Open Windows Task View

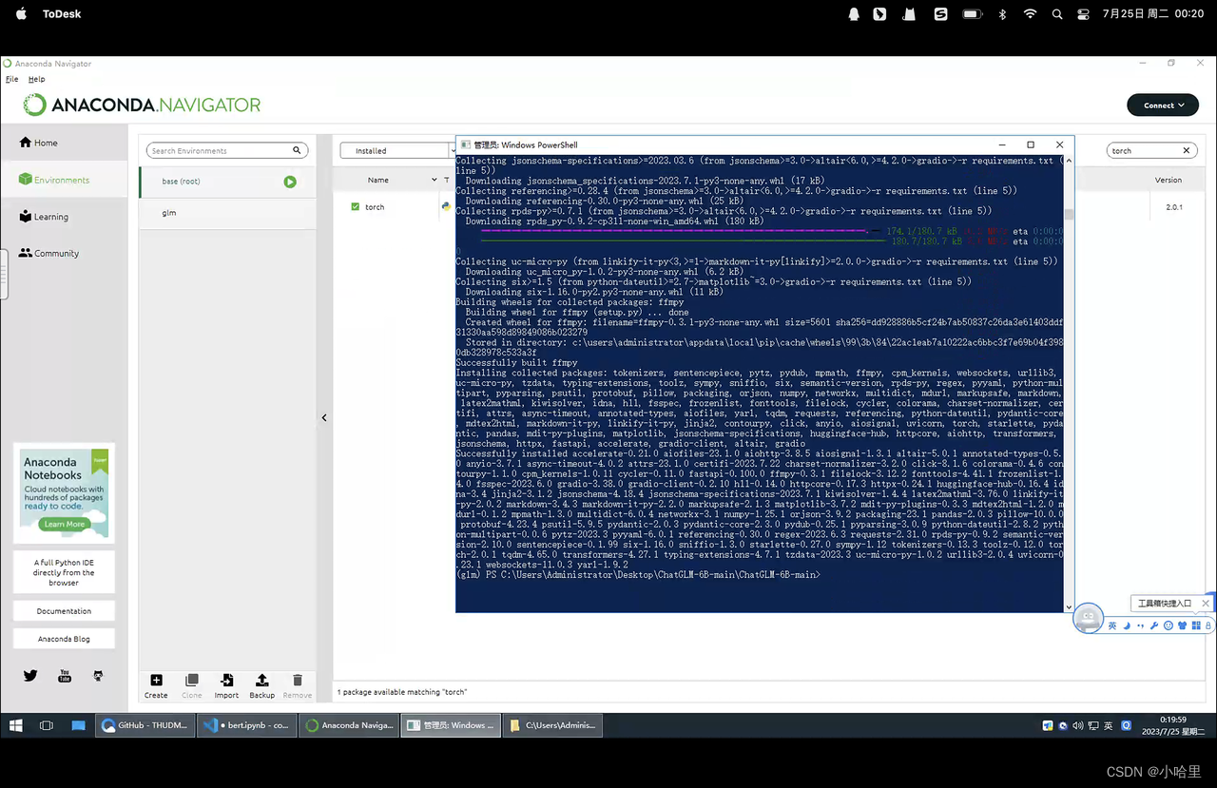pos(46,725)
